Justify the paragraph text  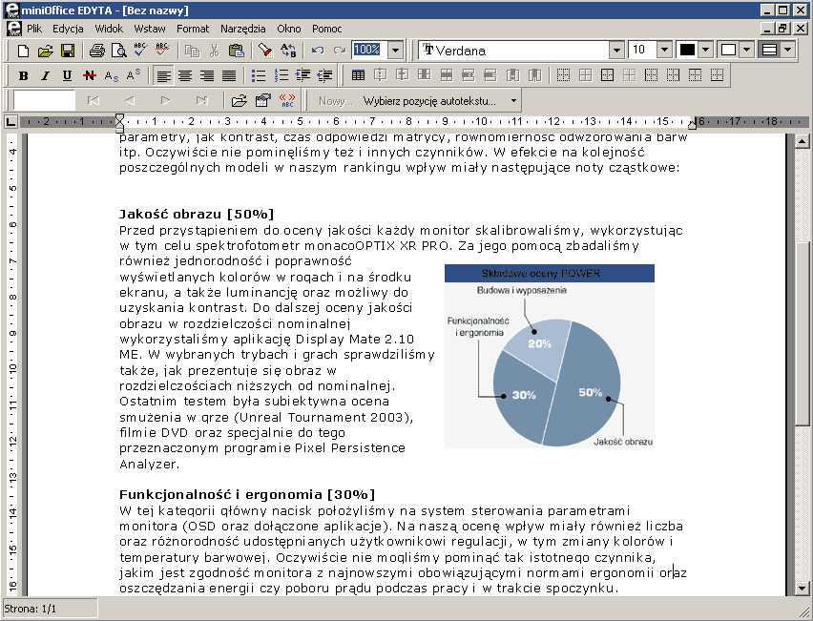click(x=229, y=75)
